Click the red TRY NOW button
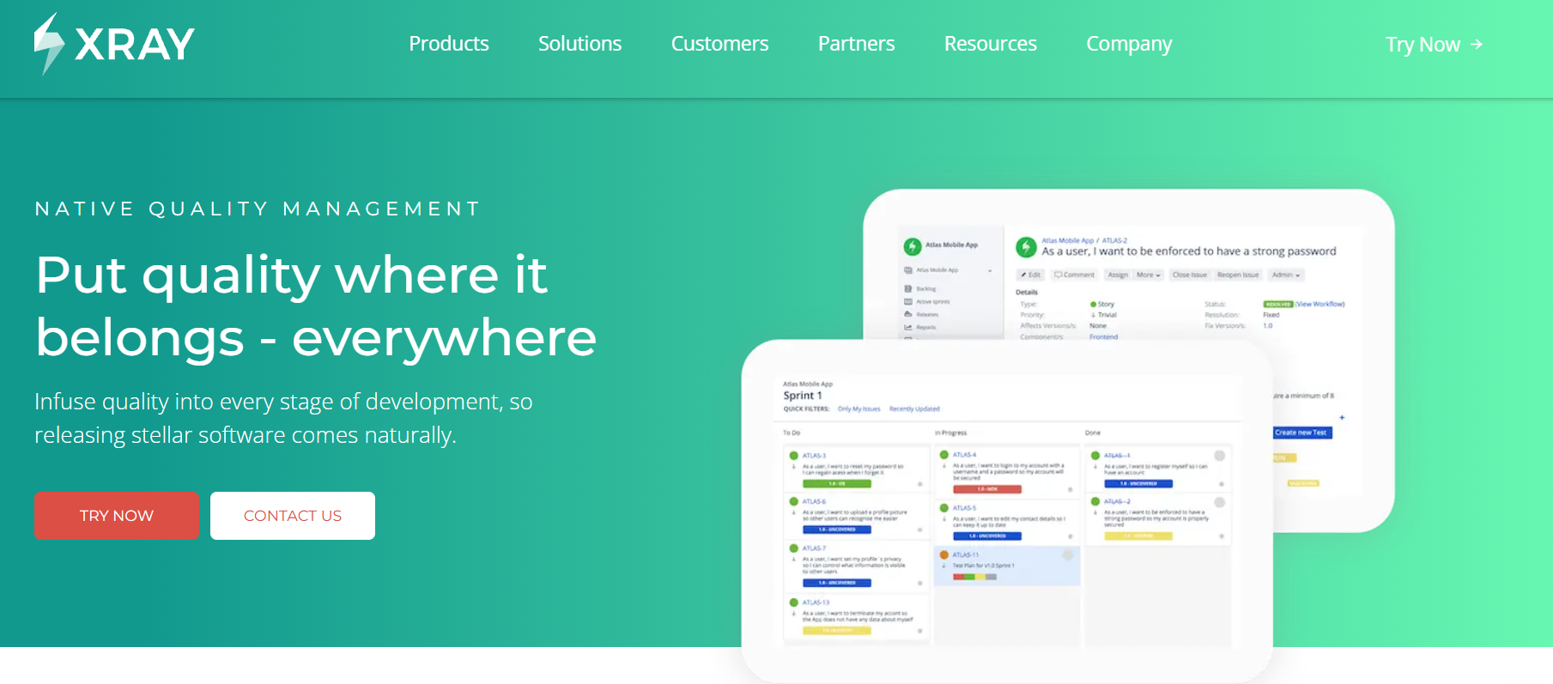This screenshot has width=1553, height=684. point(117,516)
